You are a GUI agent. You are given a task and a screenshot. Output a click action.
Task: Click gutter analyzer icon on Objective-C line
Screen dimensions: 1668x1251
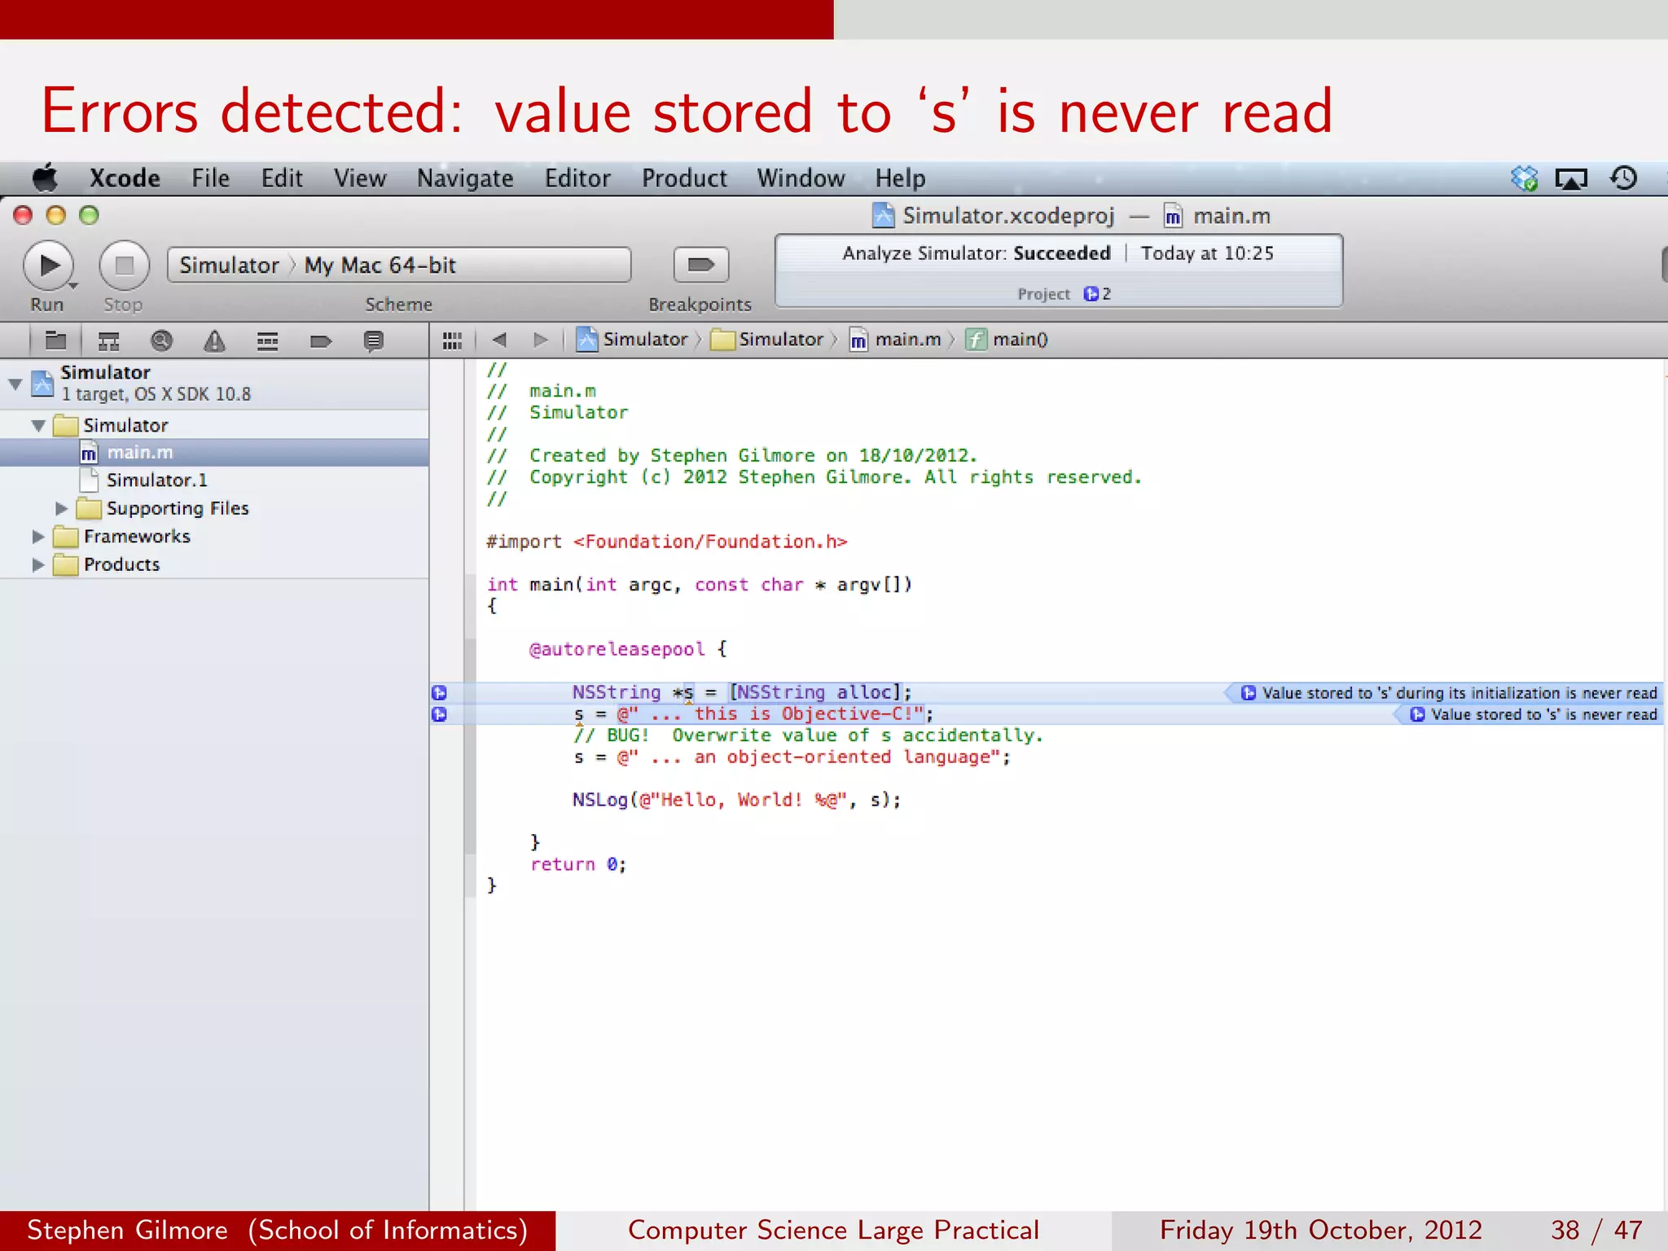pyautogui.click(x=440, y=714)
